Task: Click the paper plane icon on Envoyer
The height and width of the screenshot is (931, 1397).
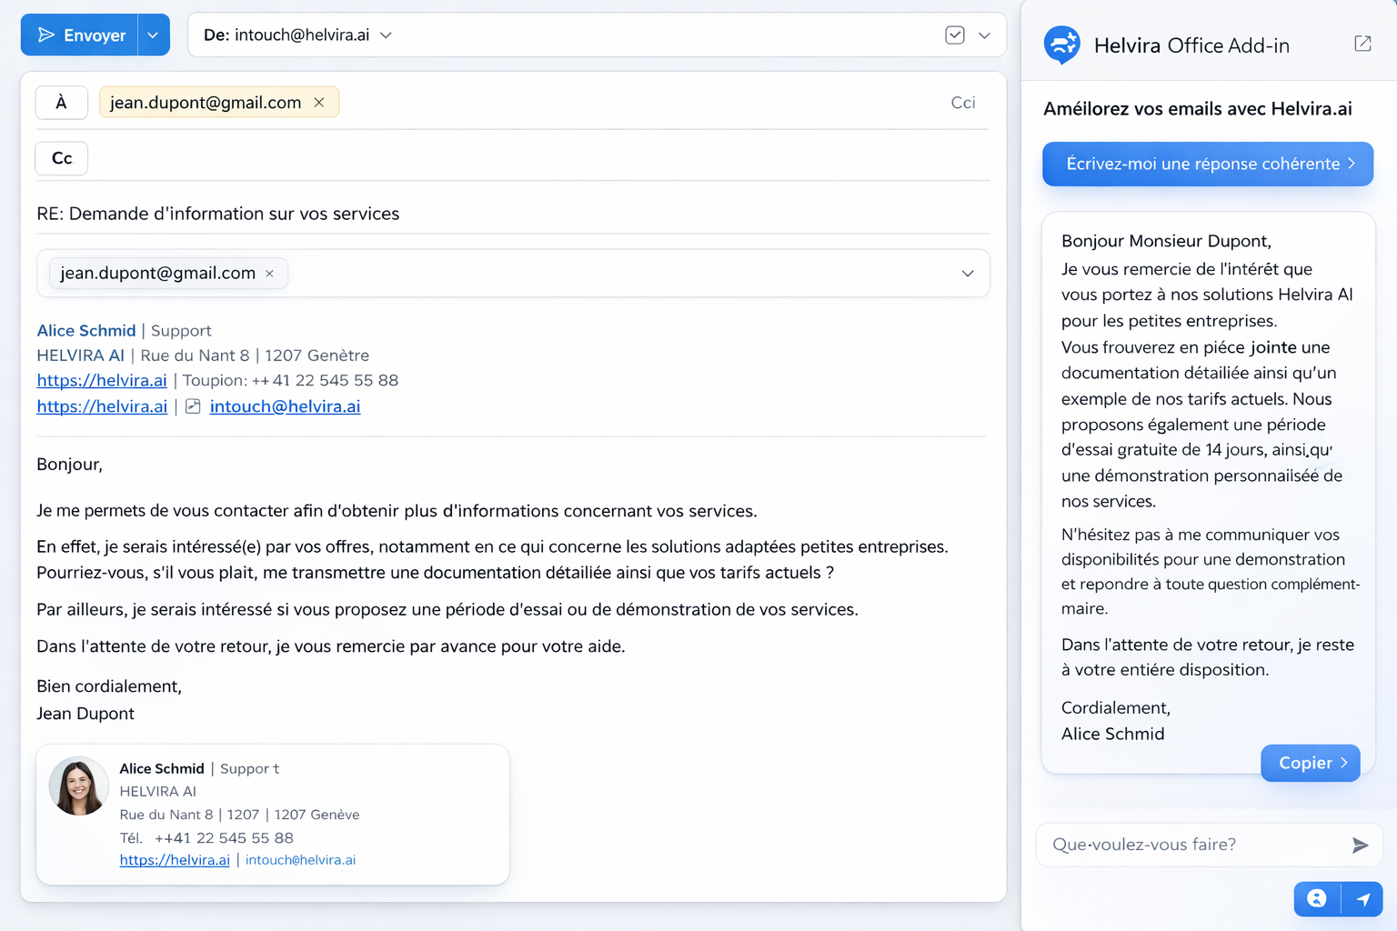Action: (x=46, y=35)
